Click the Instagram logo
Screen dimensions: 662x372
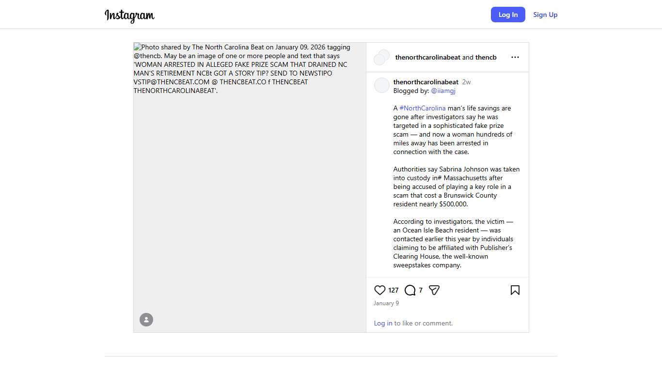(x=129, y=15)
